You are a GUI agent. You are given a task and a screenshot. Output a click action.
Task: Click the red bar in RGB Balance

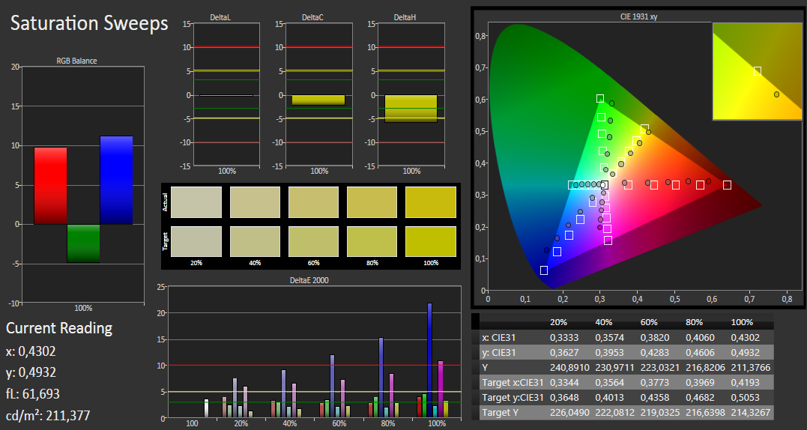pyautogui.click(x=50, y=186)
